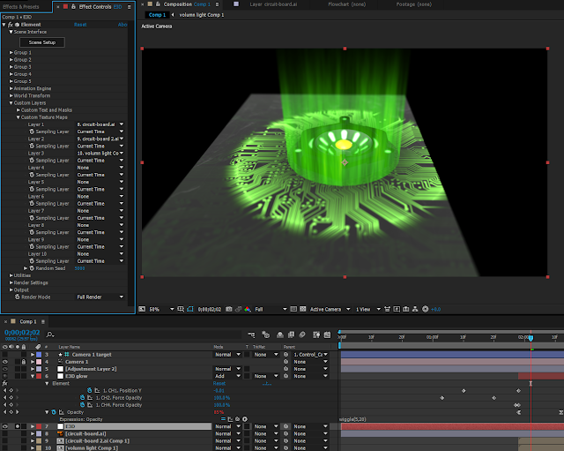Screen dimensions: 564x451
Task: Expand the Utilities section
Action: click(11, 275)
